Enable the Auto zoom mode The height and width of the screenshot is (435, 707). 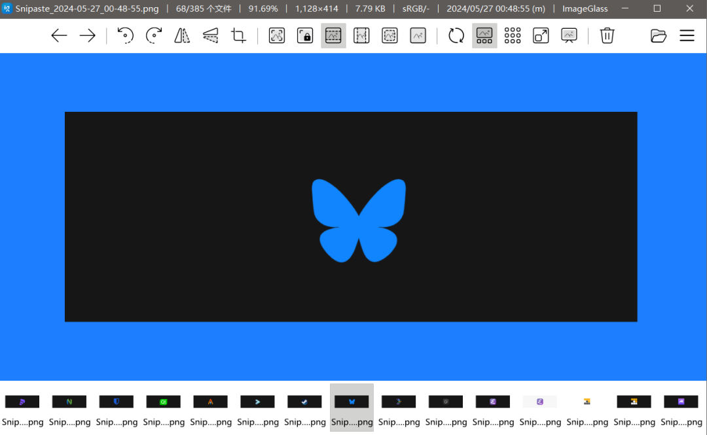tap(277, 35)
